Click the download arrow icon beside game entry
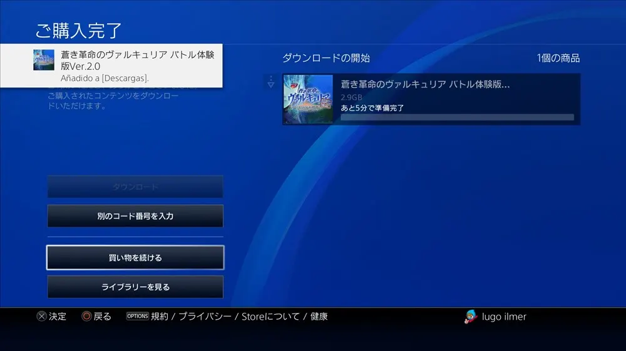 (x=271, y=83)
